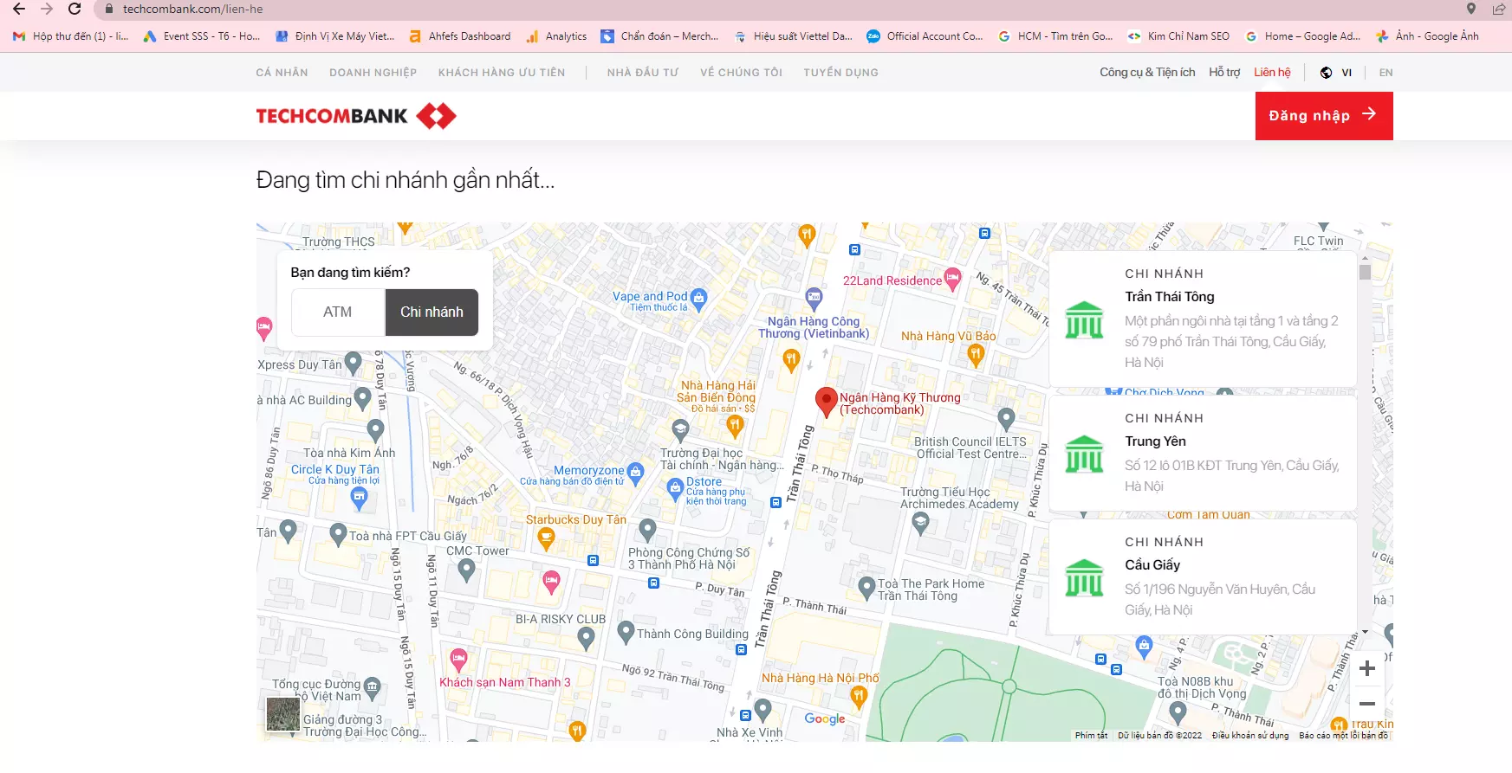Open the globe language icon
The image size is (1512, 773).
[1326, 73]
